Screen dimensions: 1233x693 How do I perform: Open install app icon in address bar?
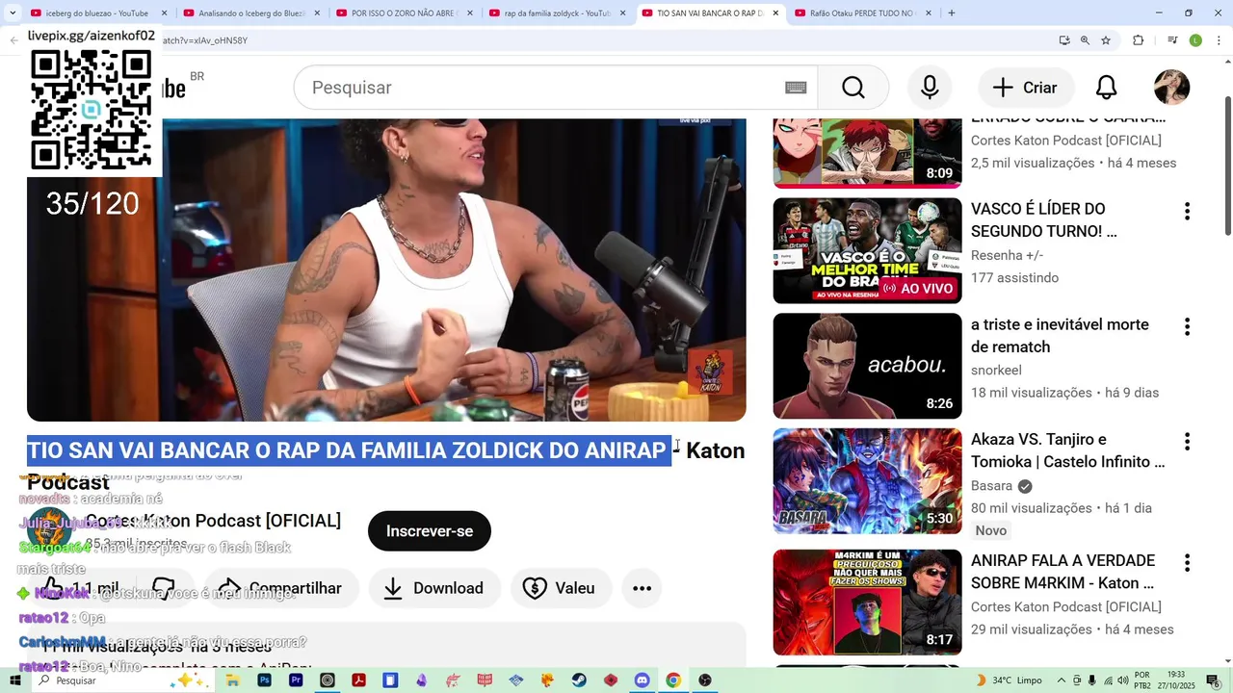[x=1063, y=40]
